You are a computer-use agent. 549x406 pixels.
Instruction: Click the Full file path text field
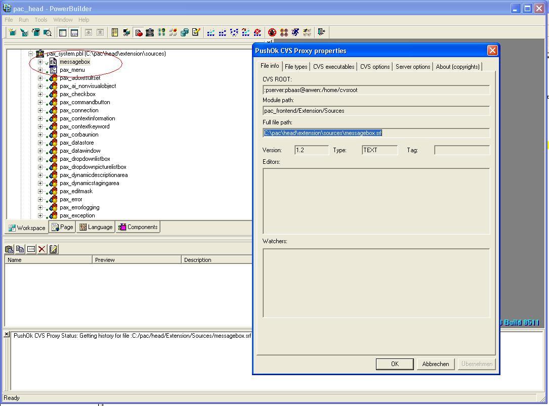tap(376, 133)
